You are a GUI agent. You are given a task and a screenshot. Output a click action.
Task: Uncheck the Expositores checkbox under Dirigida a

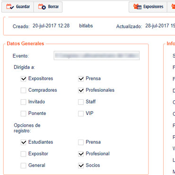24,79
